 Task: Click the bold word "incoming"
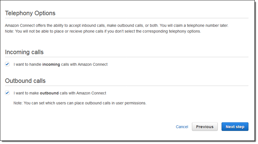(x=51, y=64)
